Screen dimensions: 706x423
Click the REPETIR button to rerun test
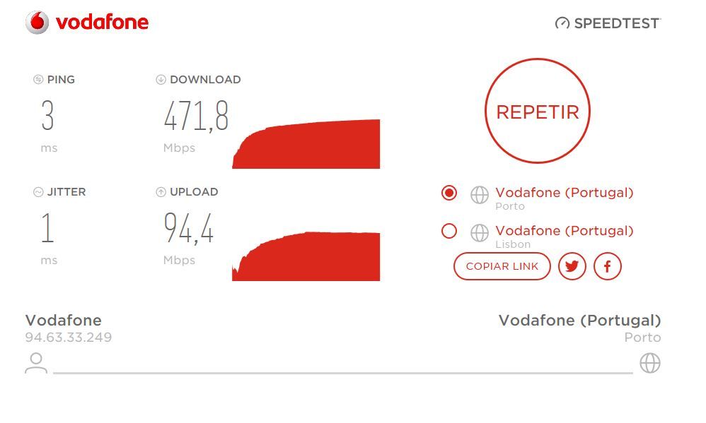coord(538,111)
